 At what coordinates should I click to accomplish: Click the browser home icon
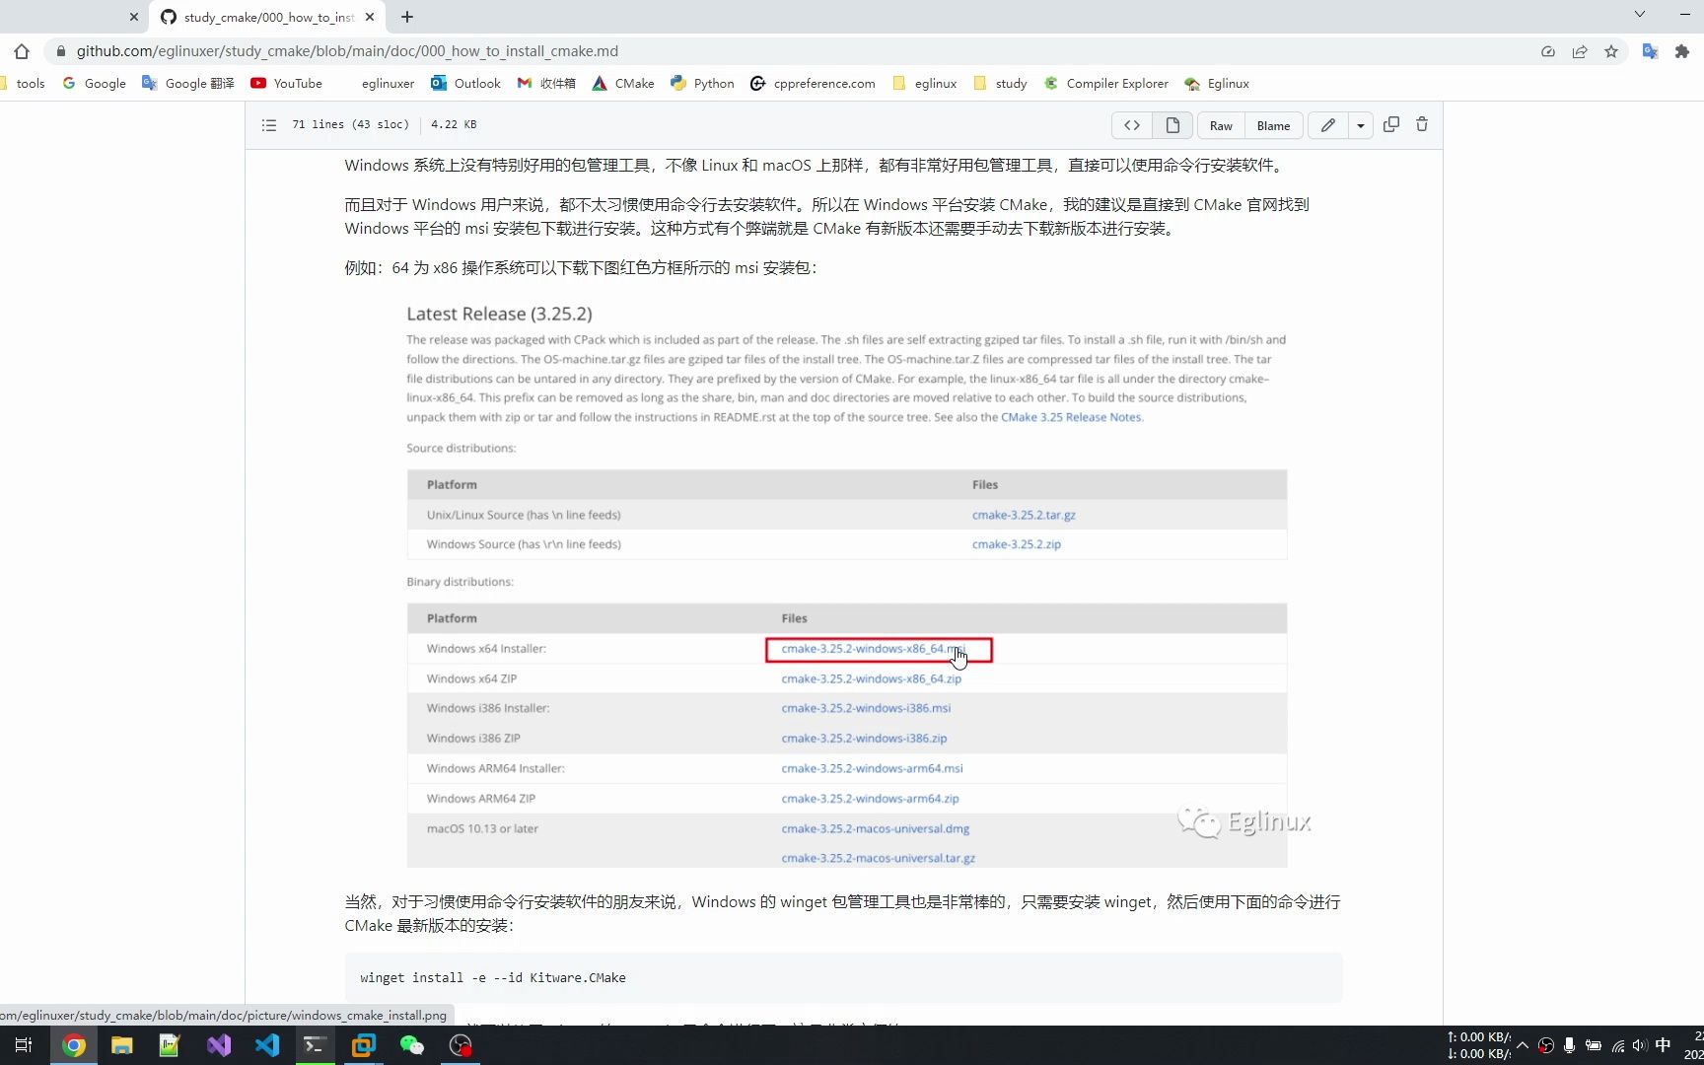(x=22, y=51)
